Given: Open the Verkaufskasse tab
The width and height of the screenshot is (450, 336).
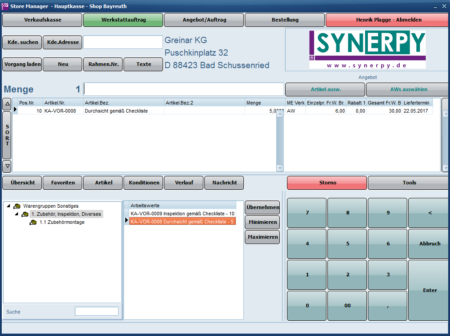Looking at the screenshot, I should 42,20.
